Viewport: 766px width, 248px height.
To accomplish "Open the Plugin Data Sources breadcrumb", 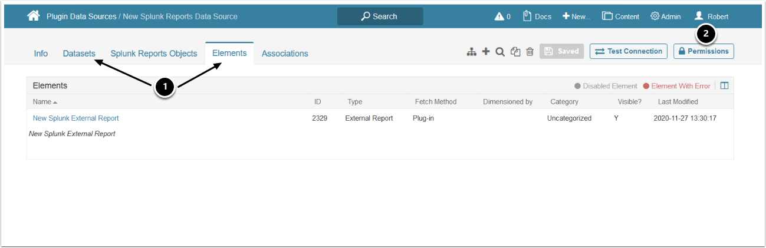I will (81, 16).
